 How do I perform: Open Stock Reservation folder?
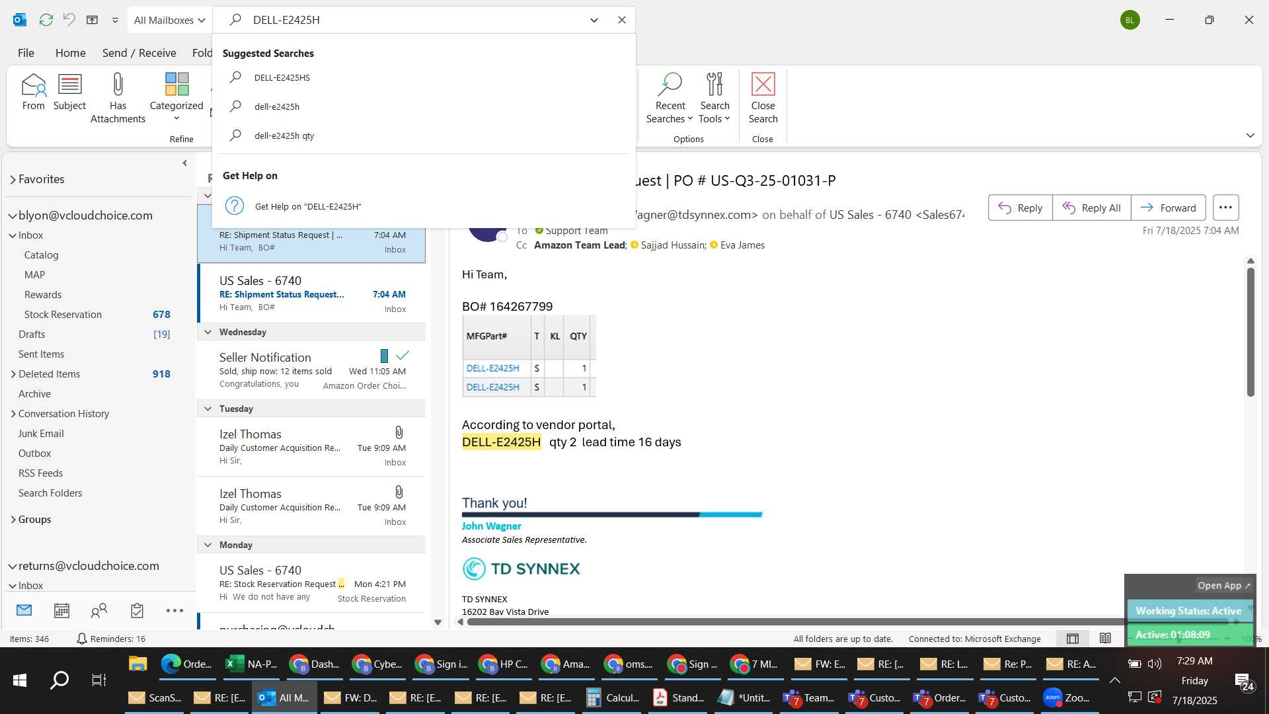click(x=63, y=315)
